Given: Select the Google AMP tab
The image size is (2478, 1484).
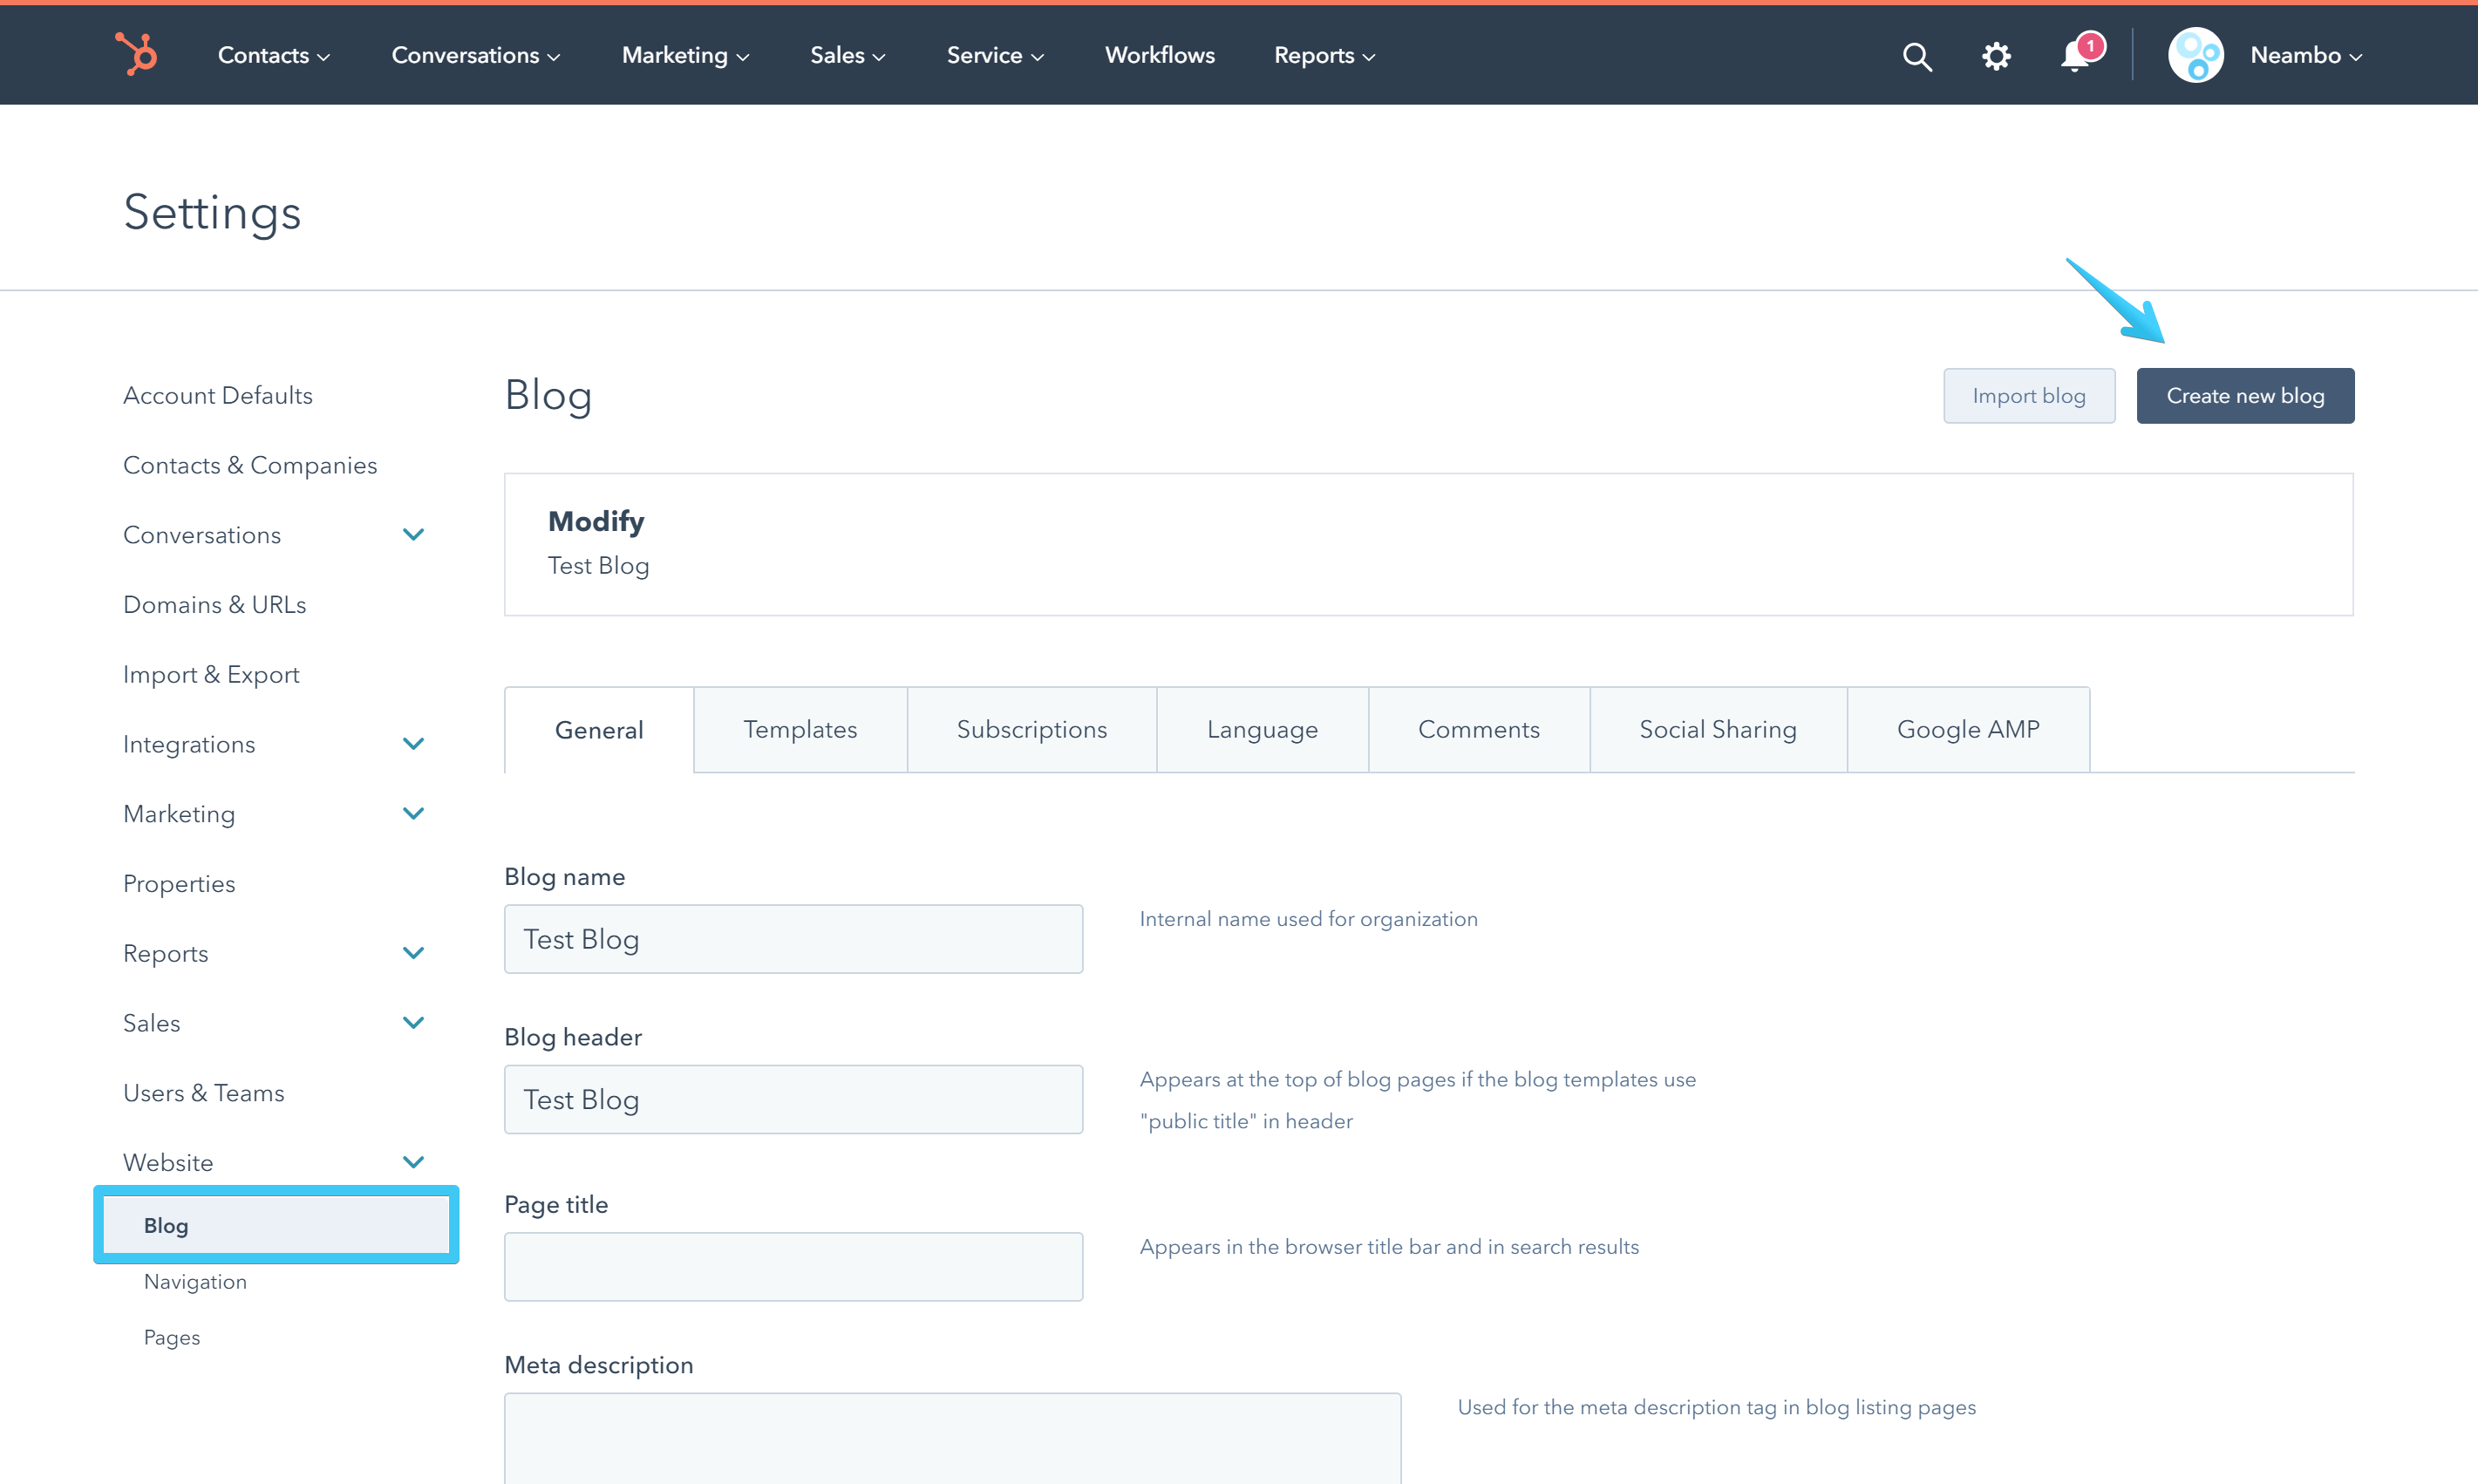Looking at the screenshot, I should coord(1967,729).
